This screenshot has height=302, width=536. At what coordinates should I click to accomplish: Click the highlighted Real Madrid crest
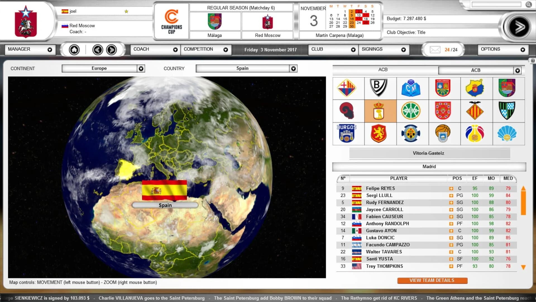coord(380,111)
